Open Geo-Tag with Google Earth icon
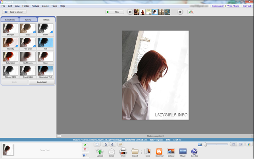Viewport: 254px width, 159px height. (194, 151)
